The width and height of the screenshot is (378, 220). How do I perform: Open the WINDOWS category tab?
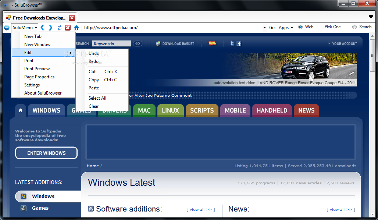click(x=46, y=110)
